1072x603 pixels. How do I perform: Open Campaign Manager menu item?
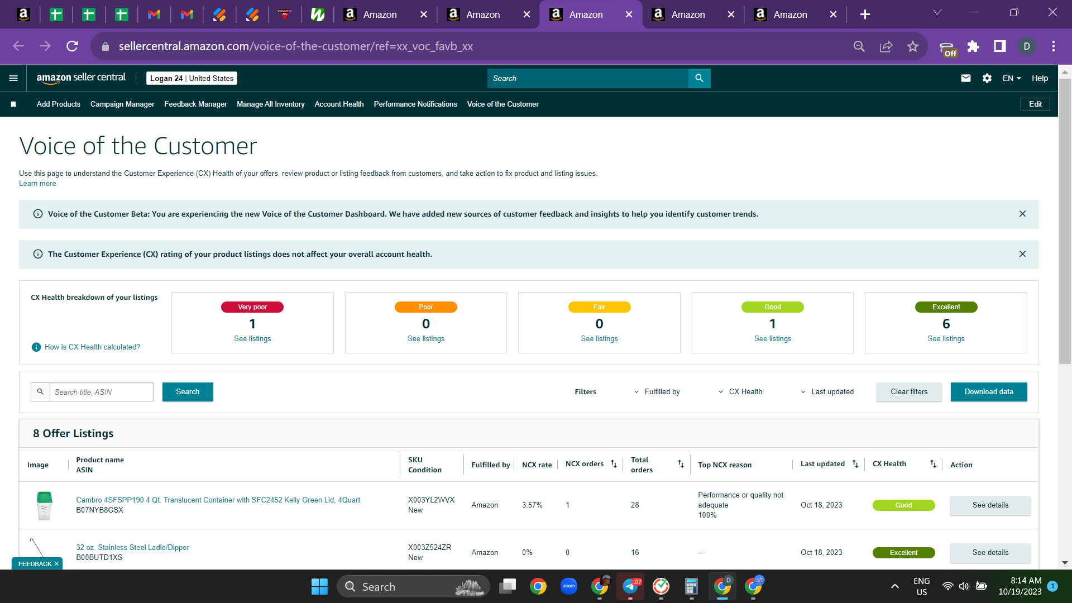[x=122, y=104]
